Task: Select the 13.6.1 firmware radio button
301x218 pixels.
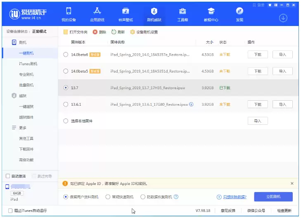Action: pos(66,104)
